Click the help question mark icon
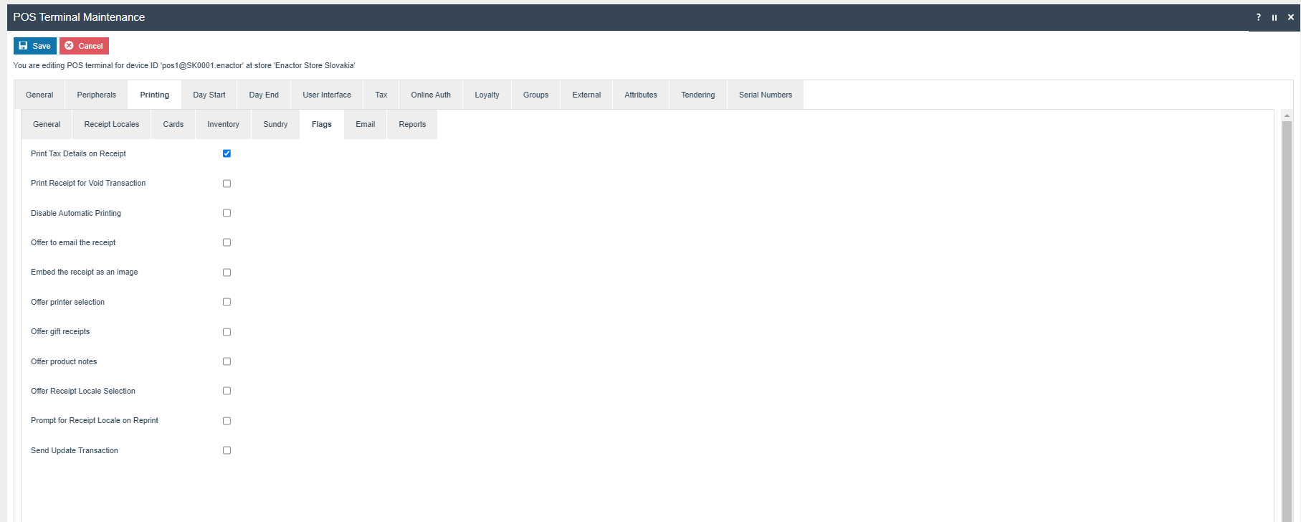The height and width of the screenshot is (522, 1301). [x=1258, y=17]
